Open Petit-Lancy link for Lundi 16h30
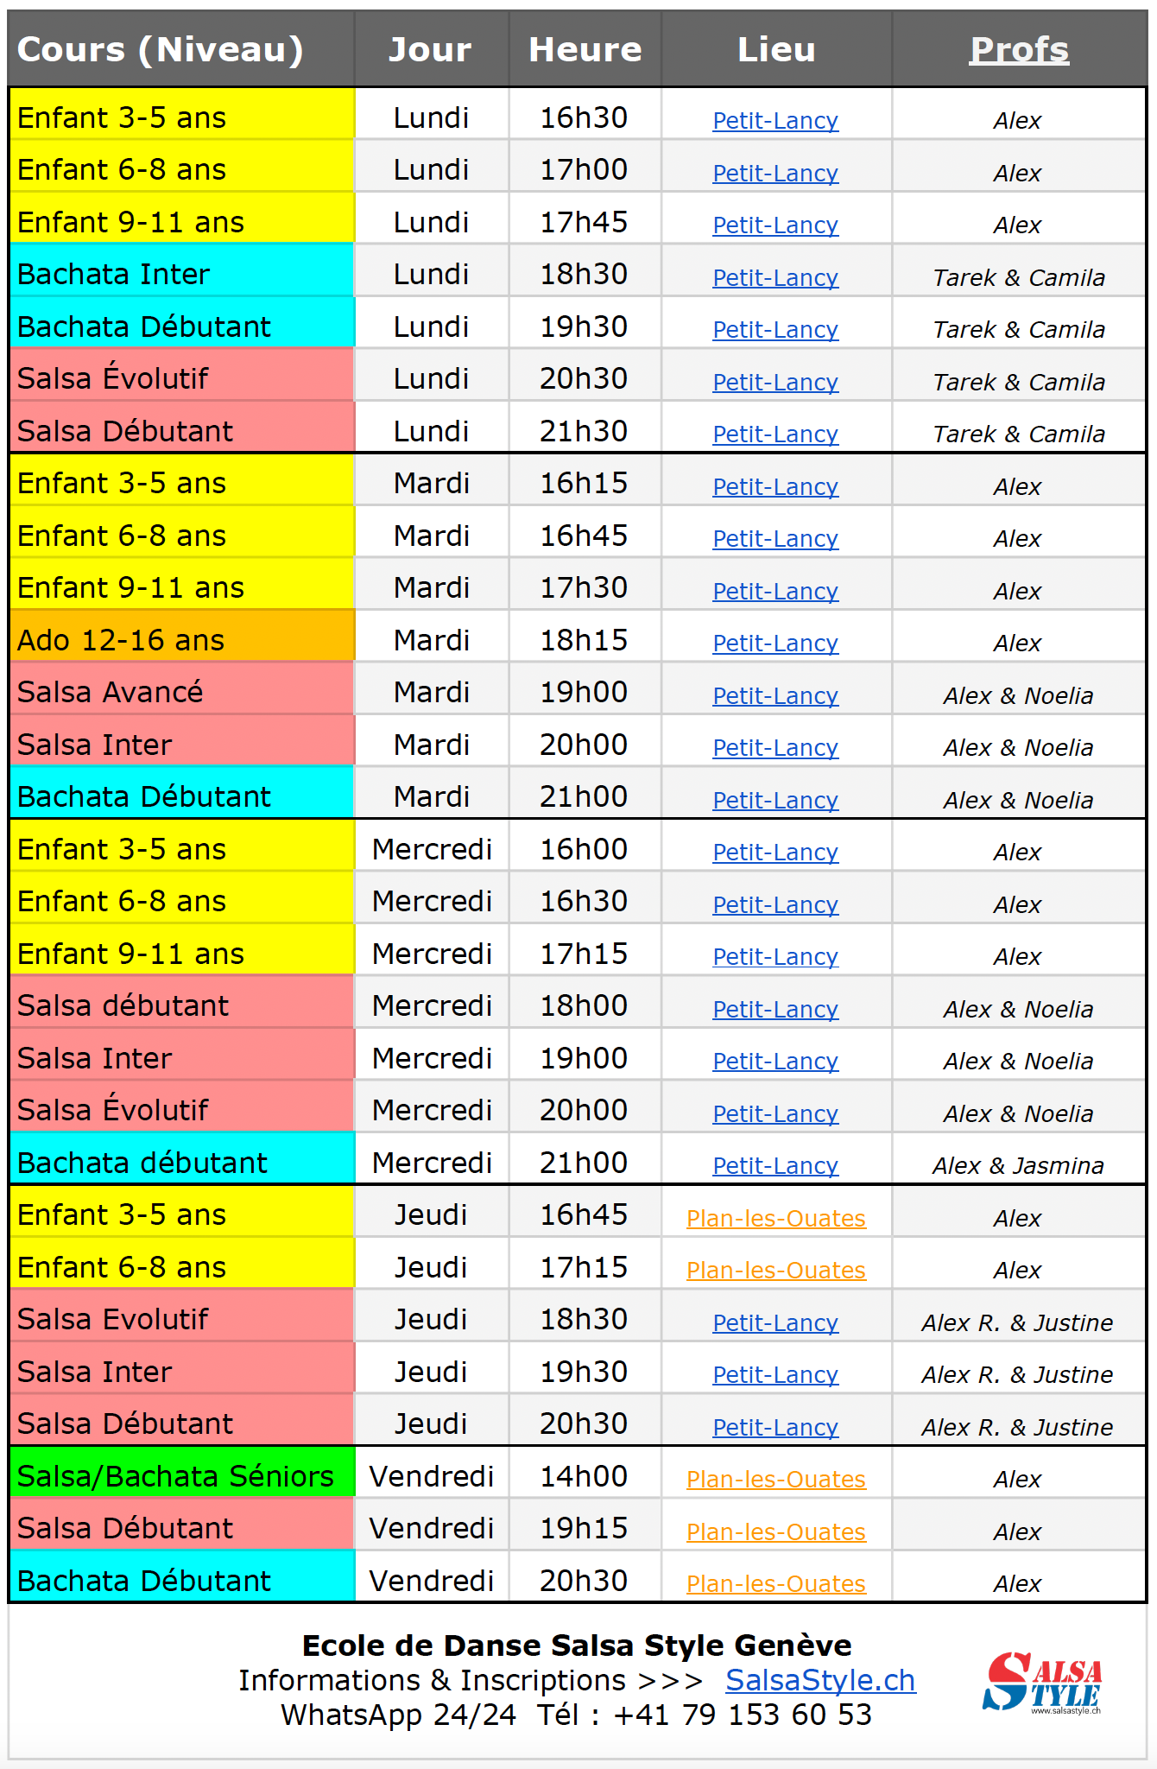 775,120
